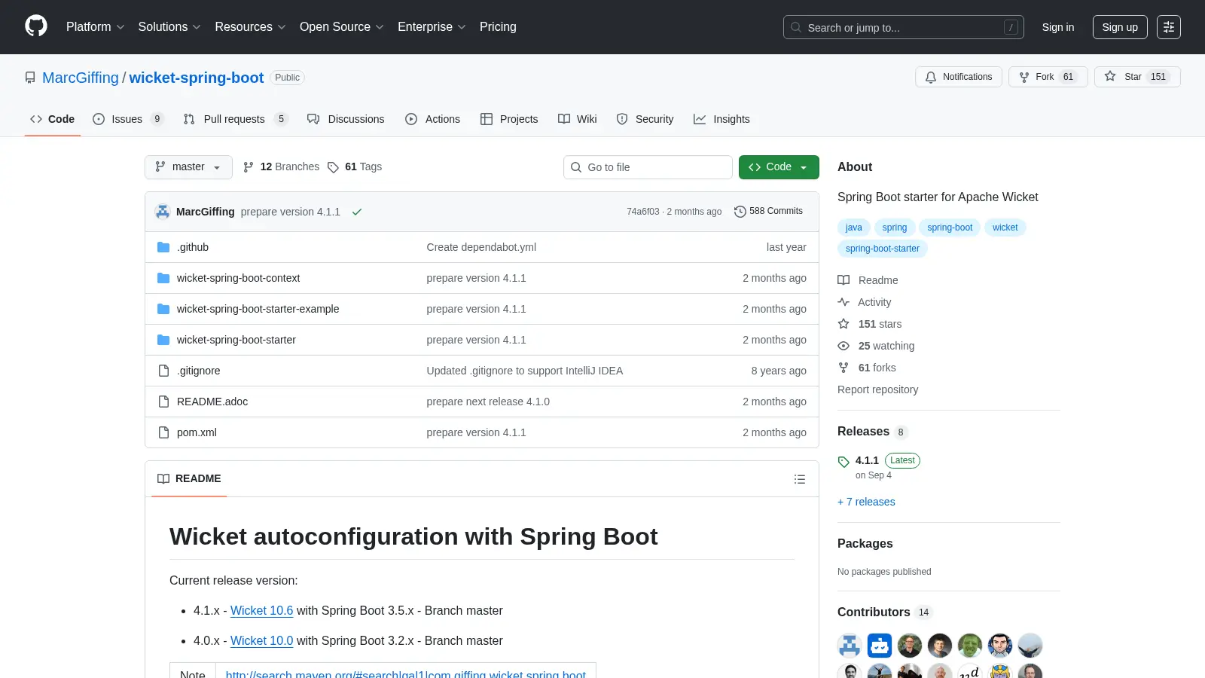
Task: Click the Notifications bell button
Action: pos(959,77)
